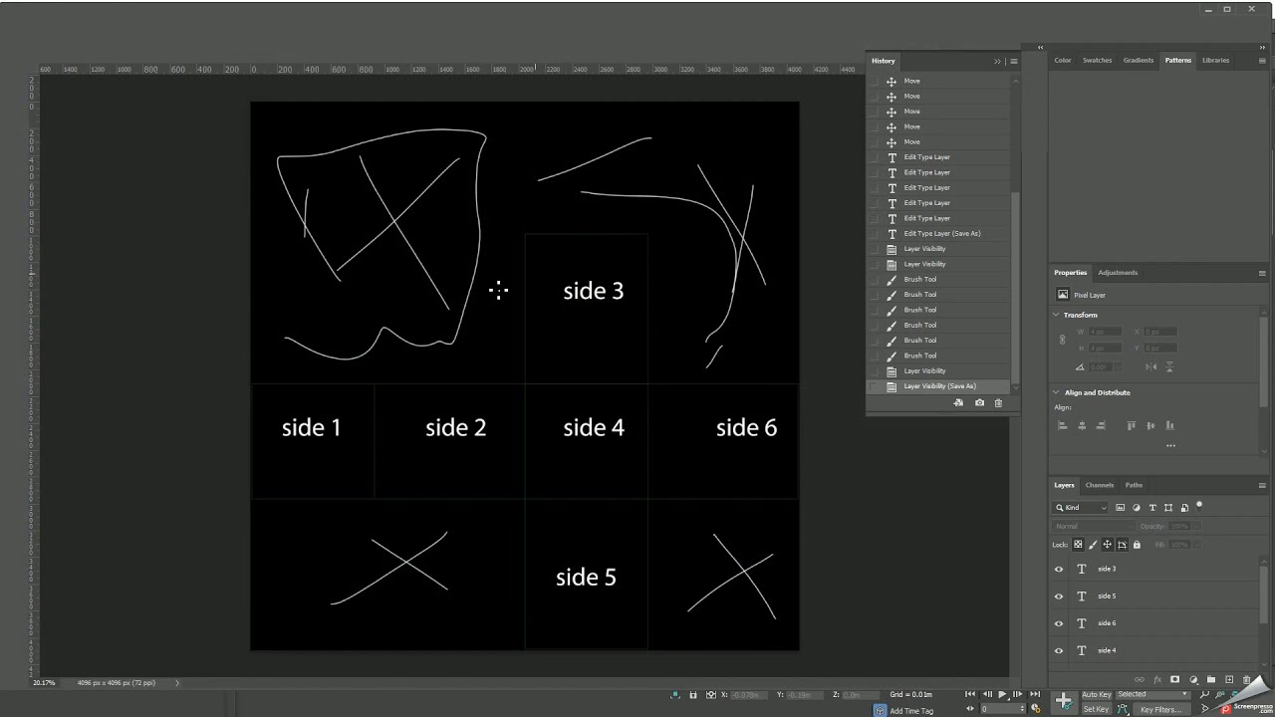Switch to the Channels tab
The image size is (1275, 717).
[x=1100, y=485]
